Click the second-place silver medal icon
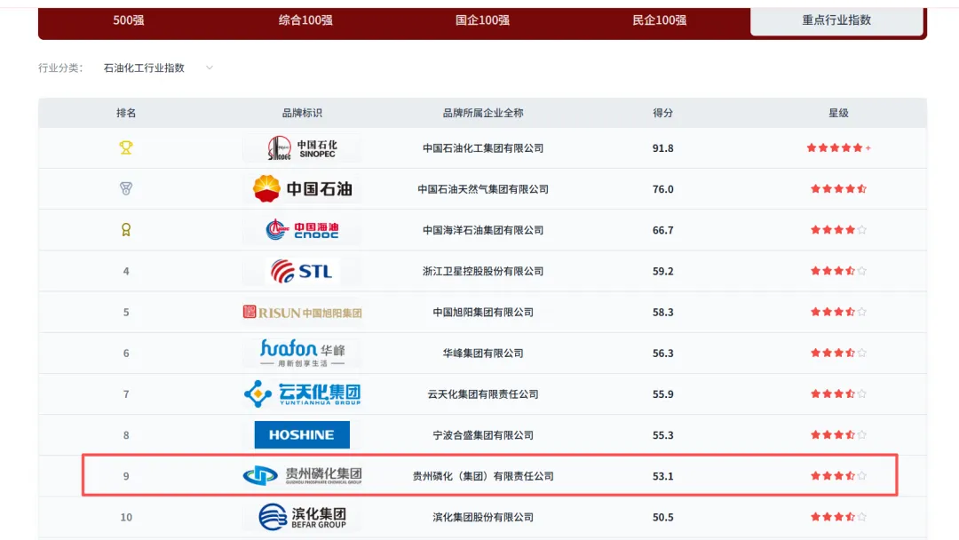 coord(126,188)
